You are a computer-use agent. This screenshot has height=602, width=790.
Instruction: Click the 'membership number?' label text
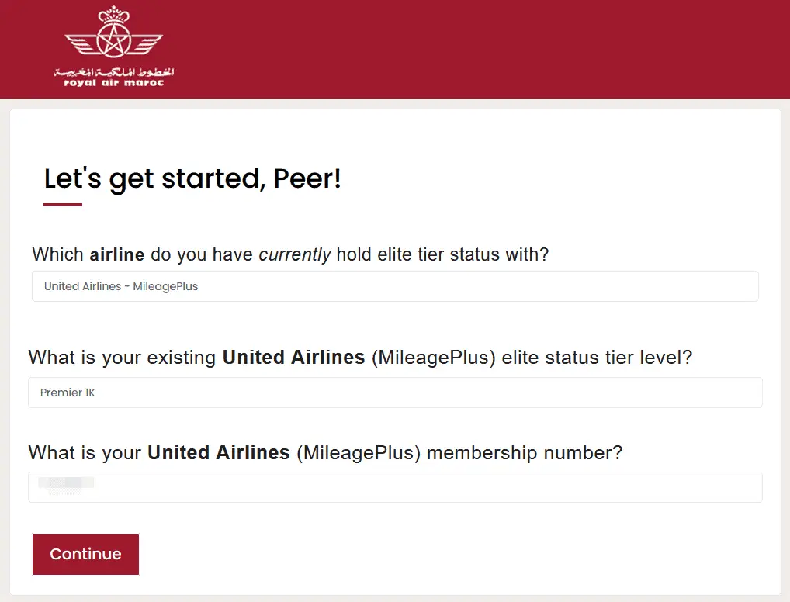click(x=525, y=452)
